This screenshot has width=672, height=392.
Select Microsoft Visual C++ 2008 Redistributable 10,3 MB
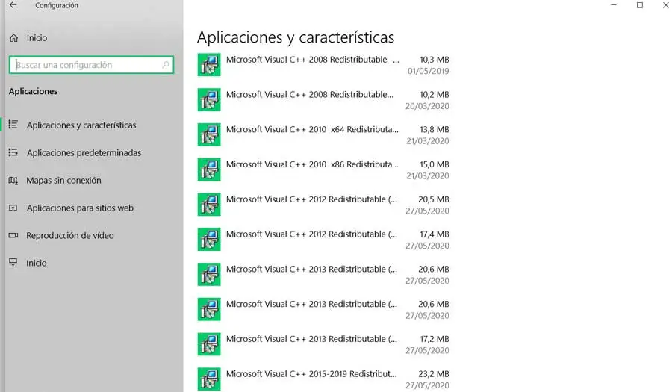(323, 65)
